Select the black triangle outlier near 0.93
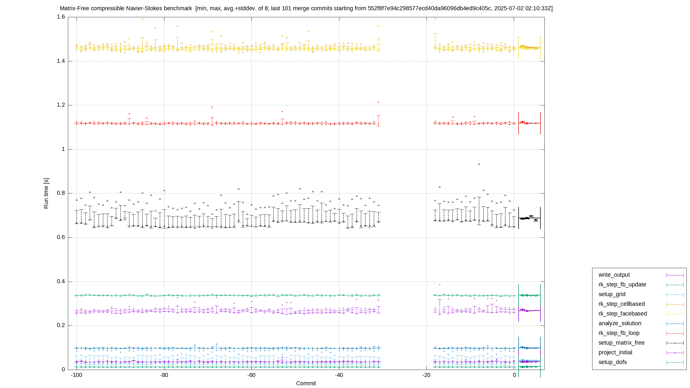This screenshot has height=388, width=690. pyautogui.click(x=479, y=164)
